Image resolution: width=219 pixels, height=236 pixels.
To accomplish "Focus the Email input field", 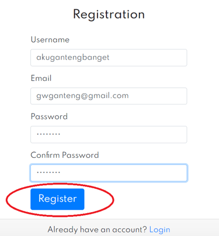I will 109,96.
